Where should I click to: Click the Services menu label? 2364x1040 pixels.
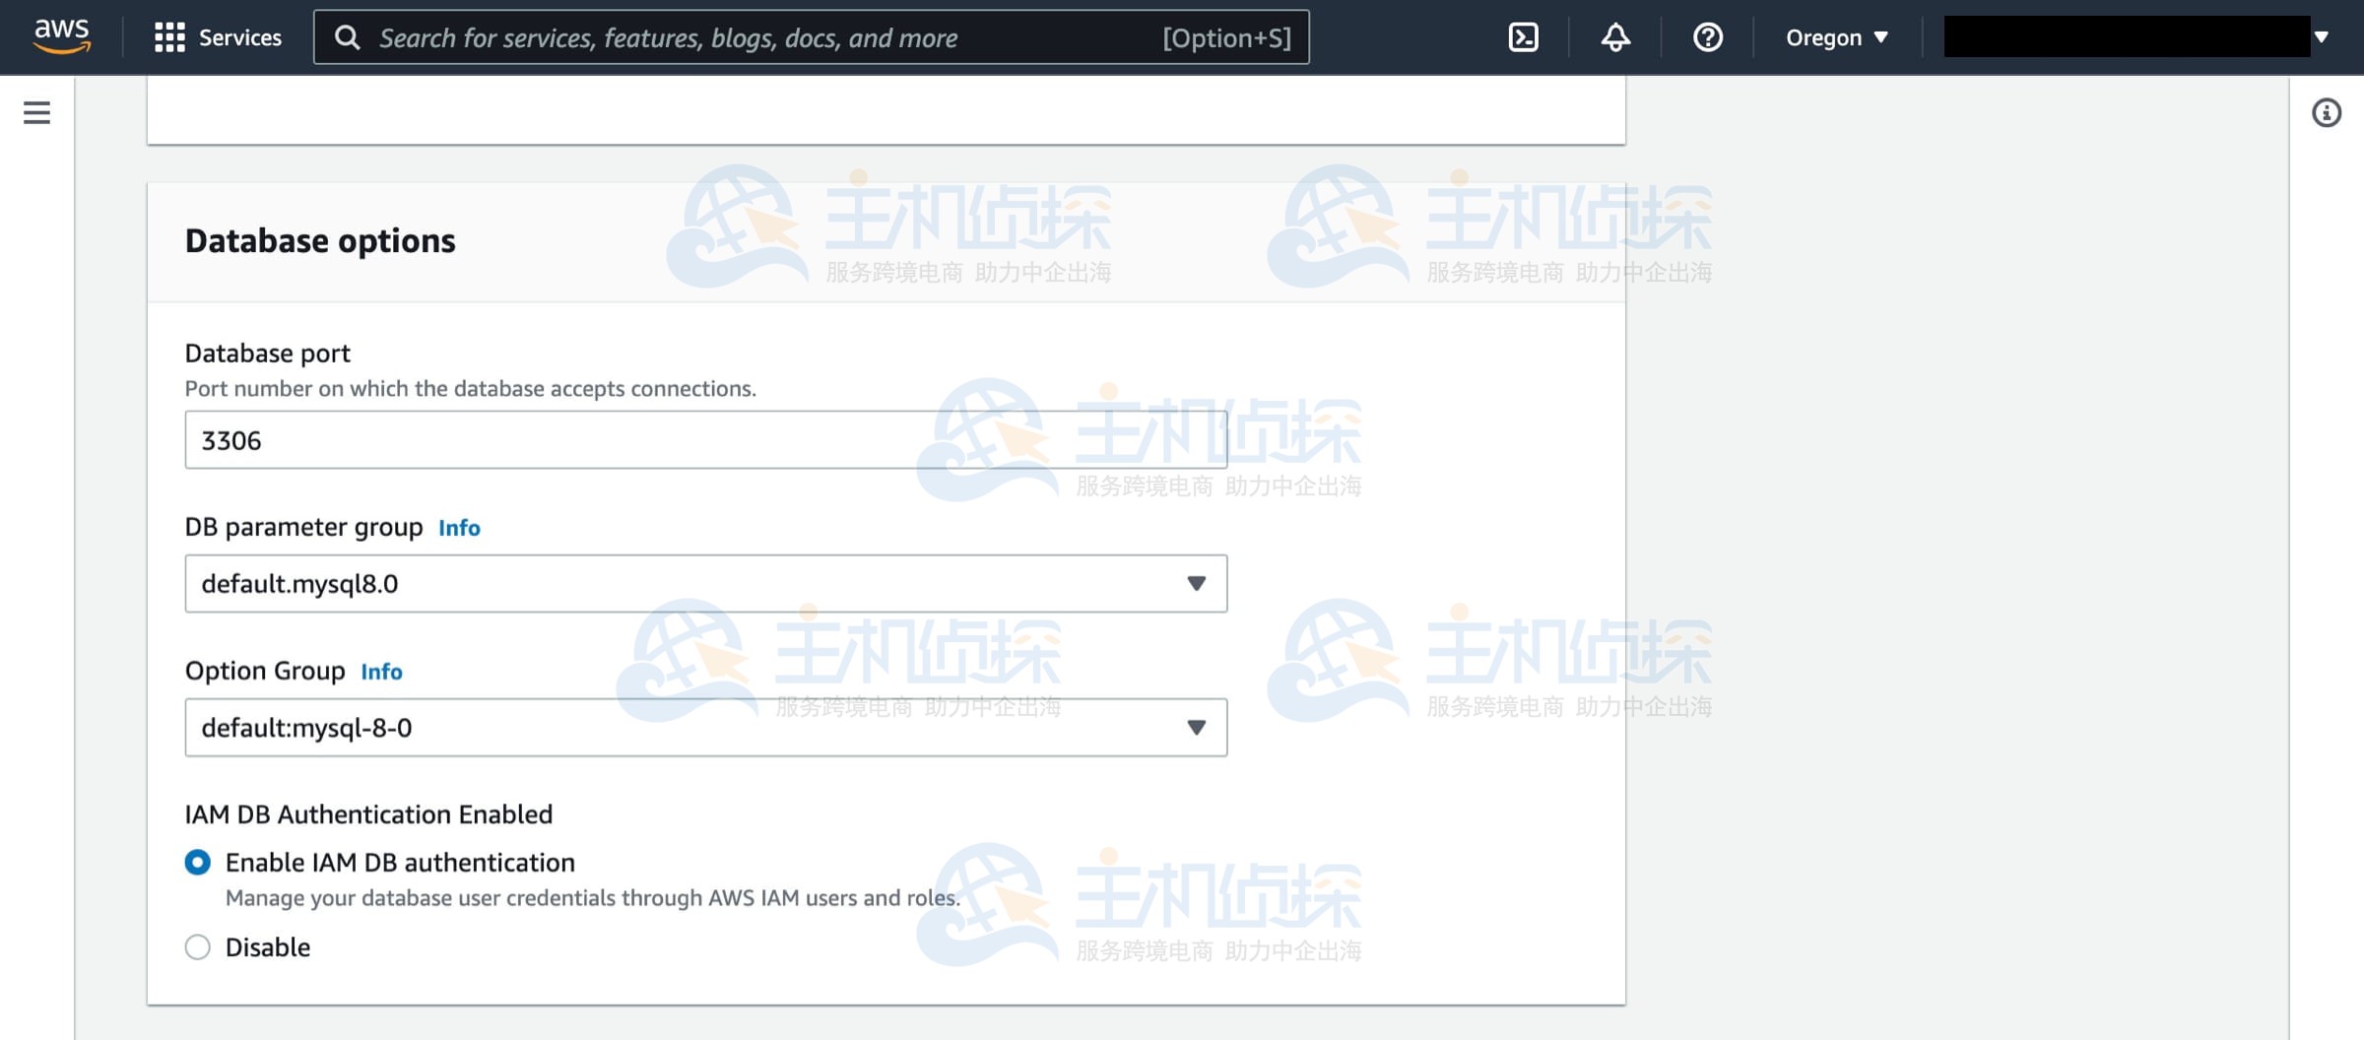(x=239, y=36)
